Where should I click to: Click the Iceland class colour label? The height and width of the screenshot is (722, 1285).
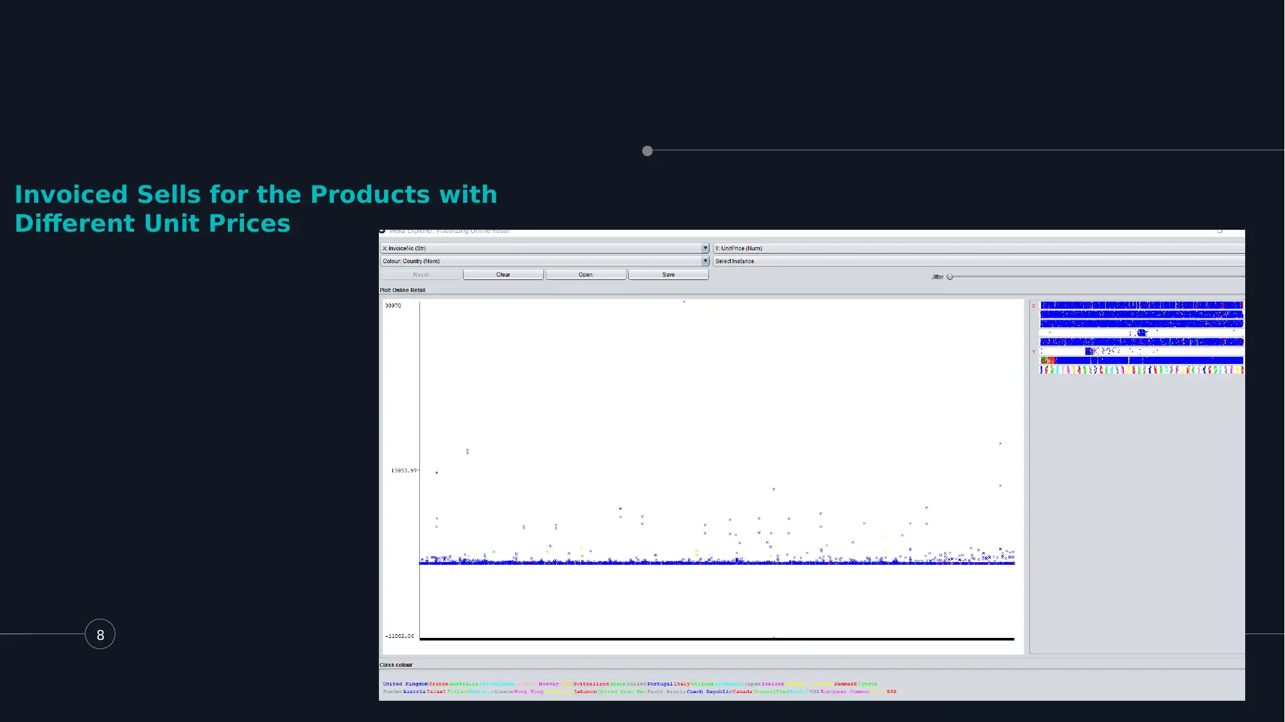pos(773,683)
